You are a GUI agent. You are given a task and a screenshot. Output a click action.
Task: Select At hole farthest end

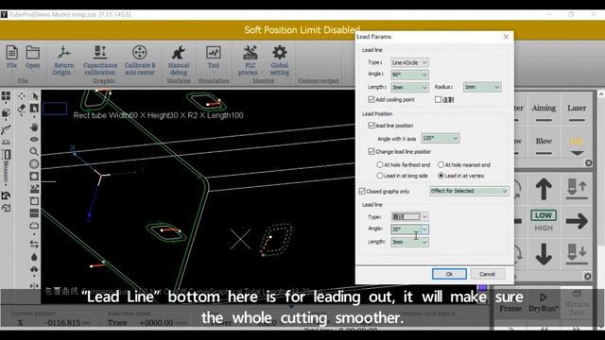click(380, 164)
